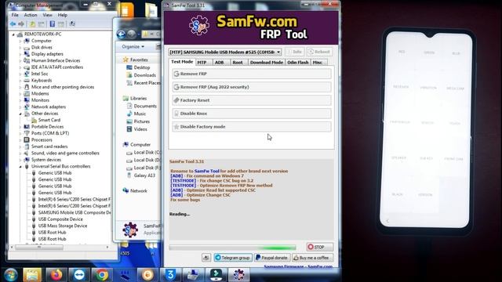Click the Info button beside the port dropdown

(295, 52)
